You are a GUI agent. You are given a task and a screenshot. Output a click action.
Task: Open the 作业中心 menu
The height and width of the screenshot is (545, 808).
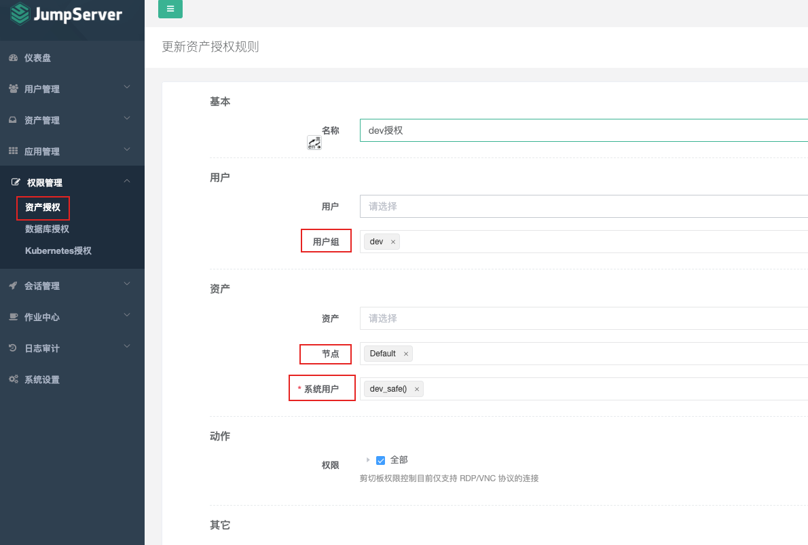pos(72,317)
